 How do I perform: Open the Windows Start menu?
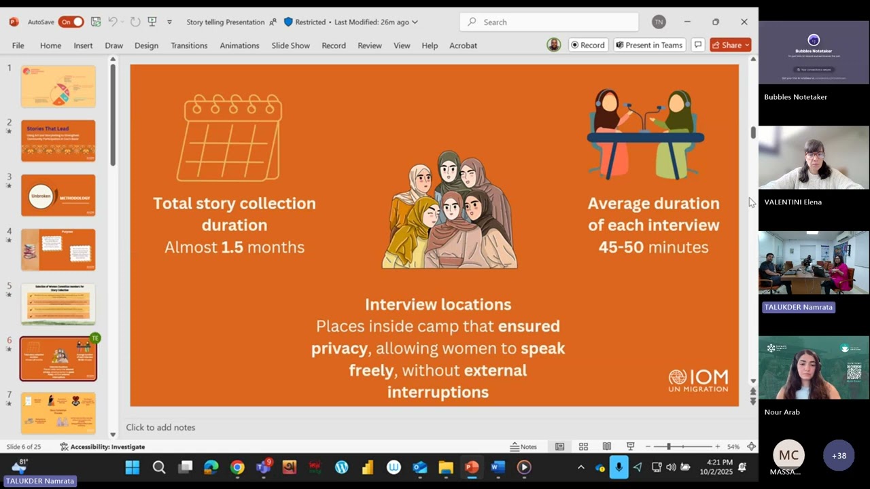pyautogui.click(x=133, y=467)
